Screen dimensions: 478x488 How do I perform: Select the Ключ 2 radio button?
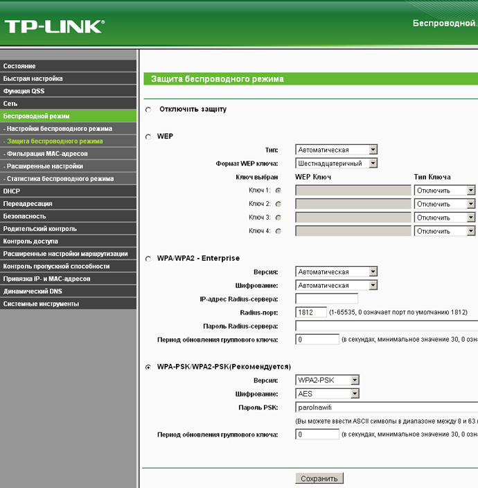pyautogui.click(x=278, y=204)
